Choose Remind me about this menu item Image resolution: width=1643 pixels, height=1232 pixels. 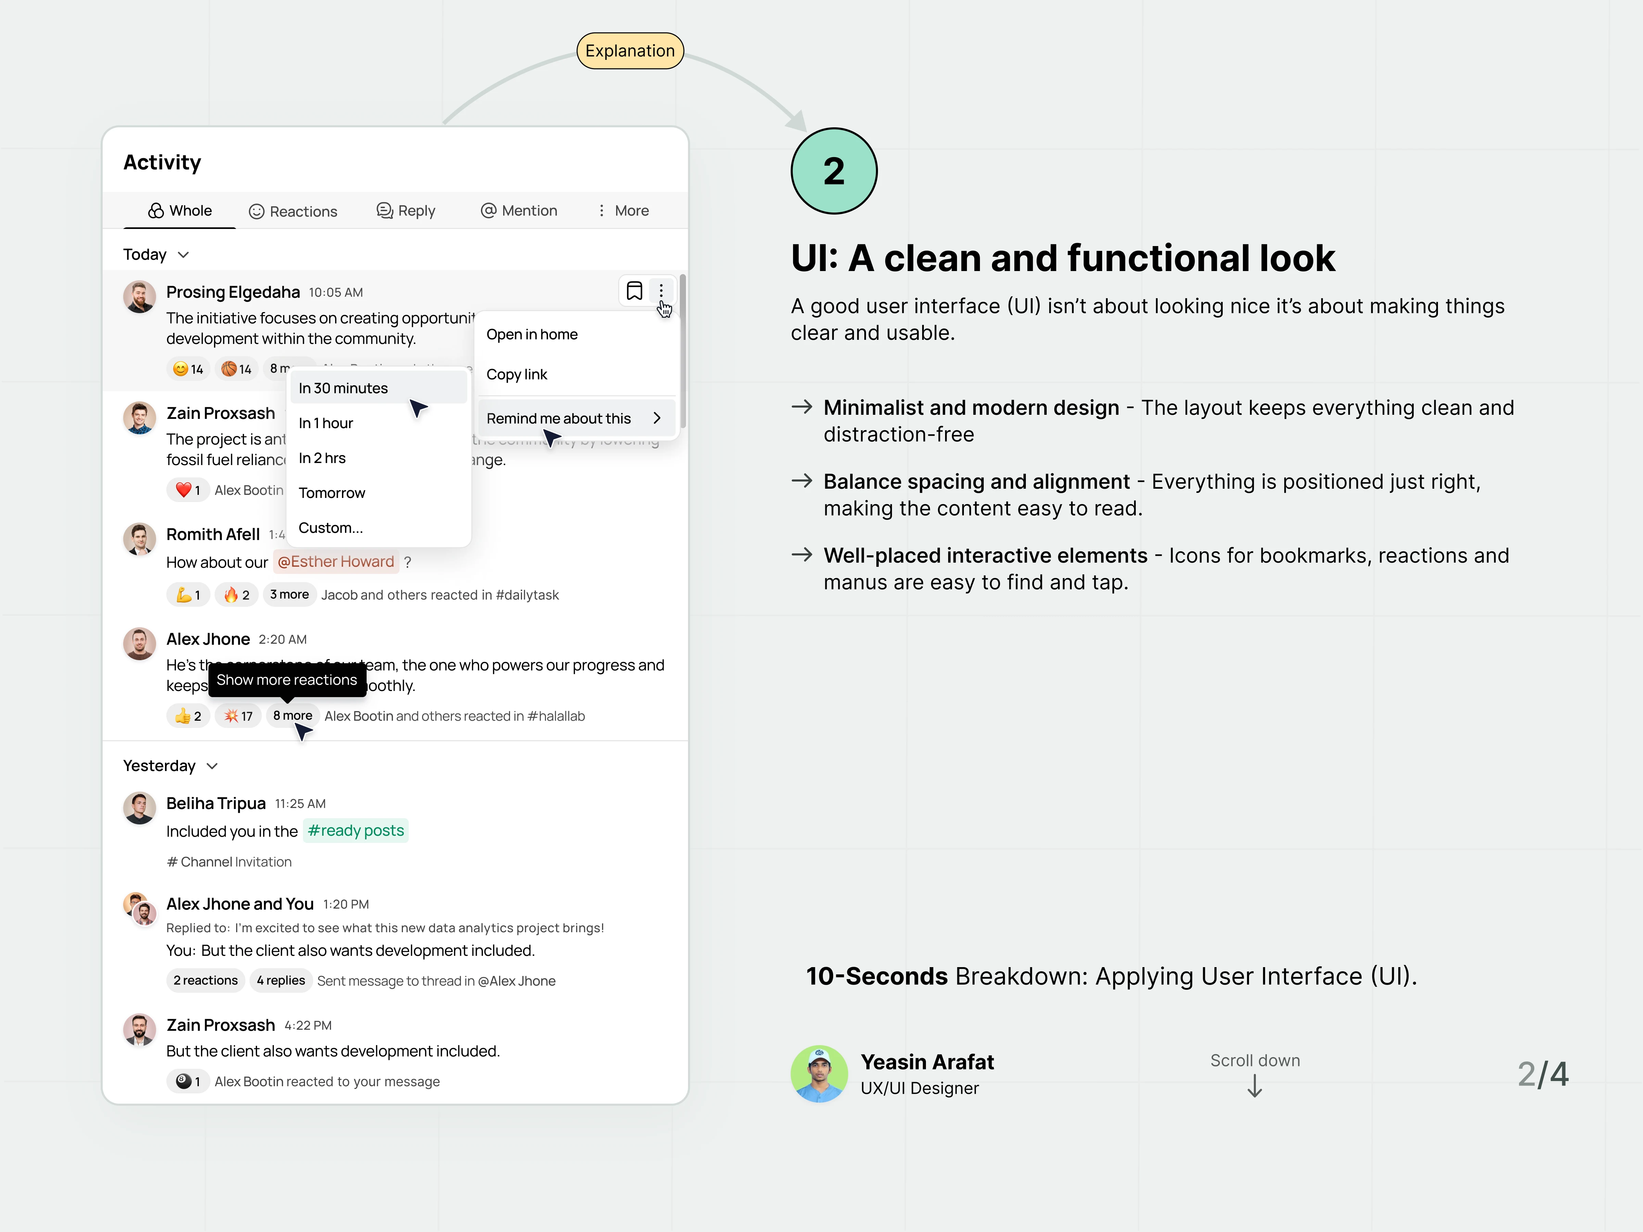(576, 418)
